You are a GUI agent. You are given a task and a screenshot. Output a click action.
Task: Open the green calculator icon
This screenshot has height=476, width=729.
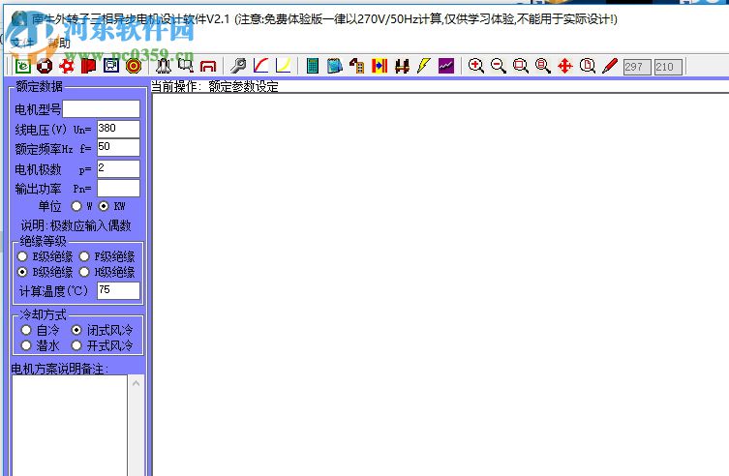tap(313, 66)
